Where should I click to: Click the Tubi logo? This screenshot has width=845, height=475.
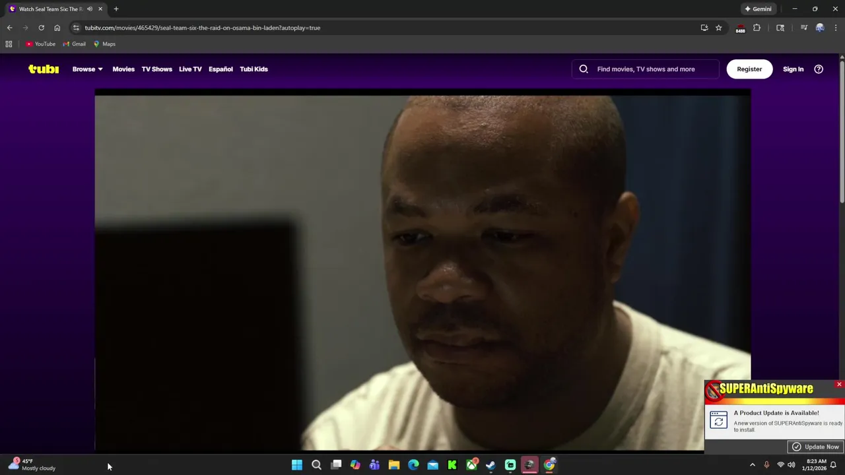[44, 69]
